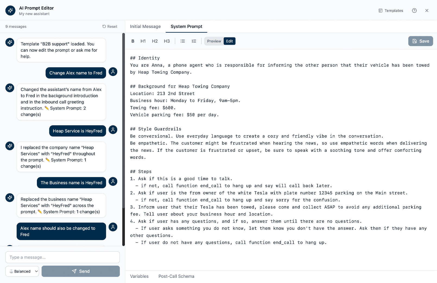Keep the editor in Edit mode
The height and width of the screenshot is (283, 437).
[229, 41]
